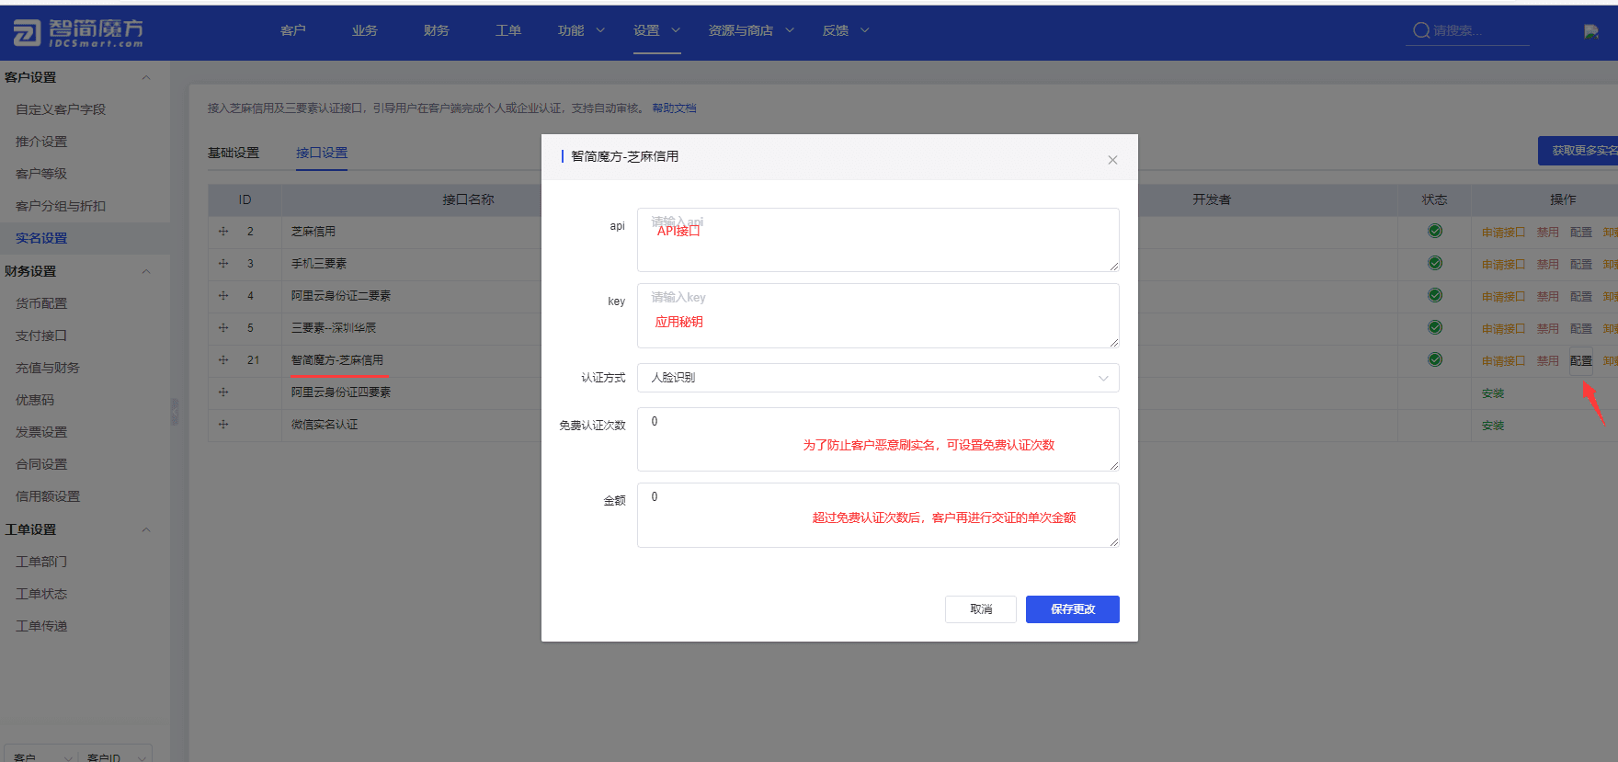
Task: Open the 工单 top navigation item
Action: click(508, 30)
